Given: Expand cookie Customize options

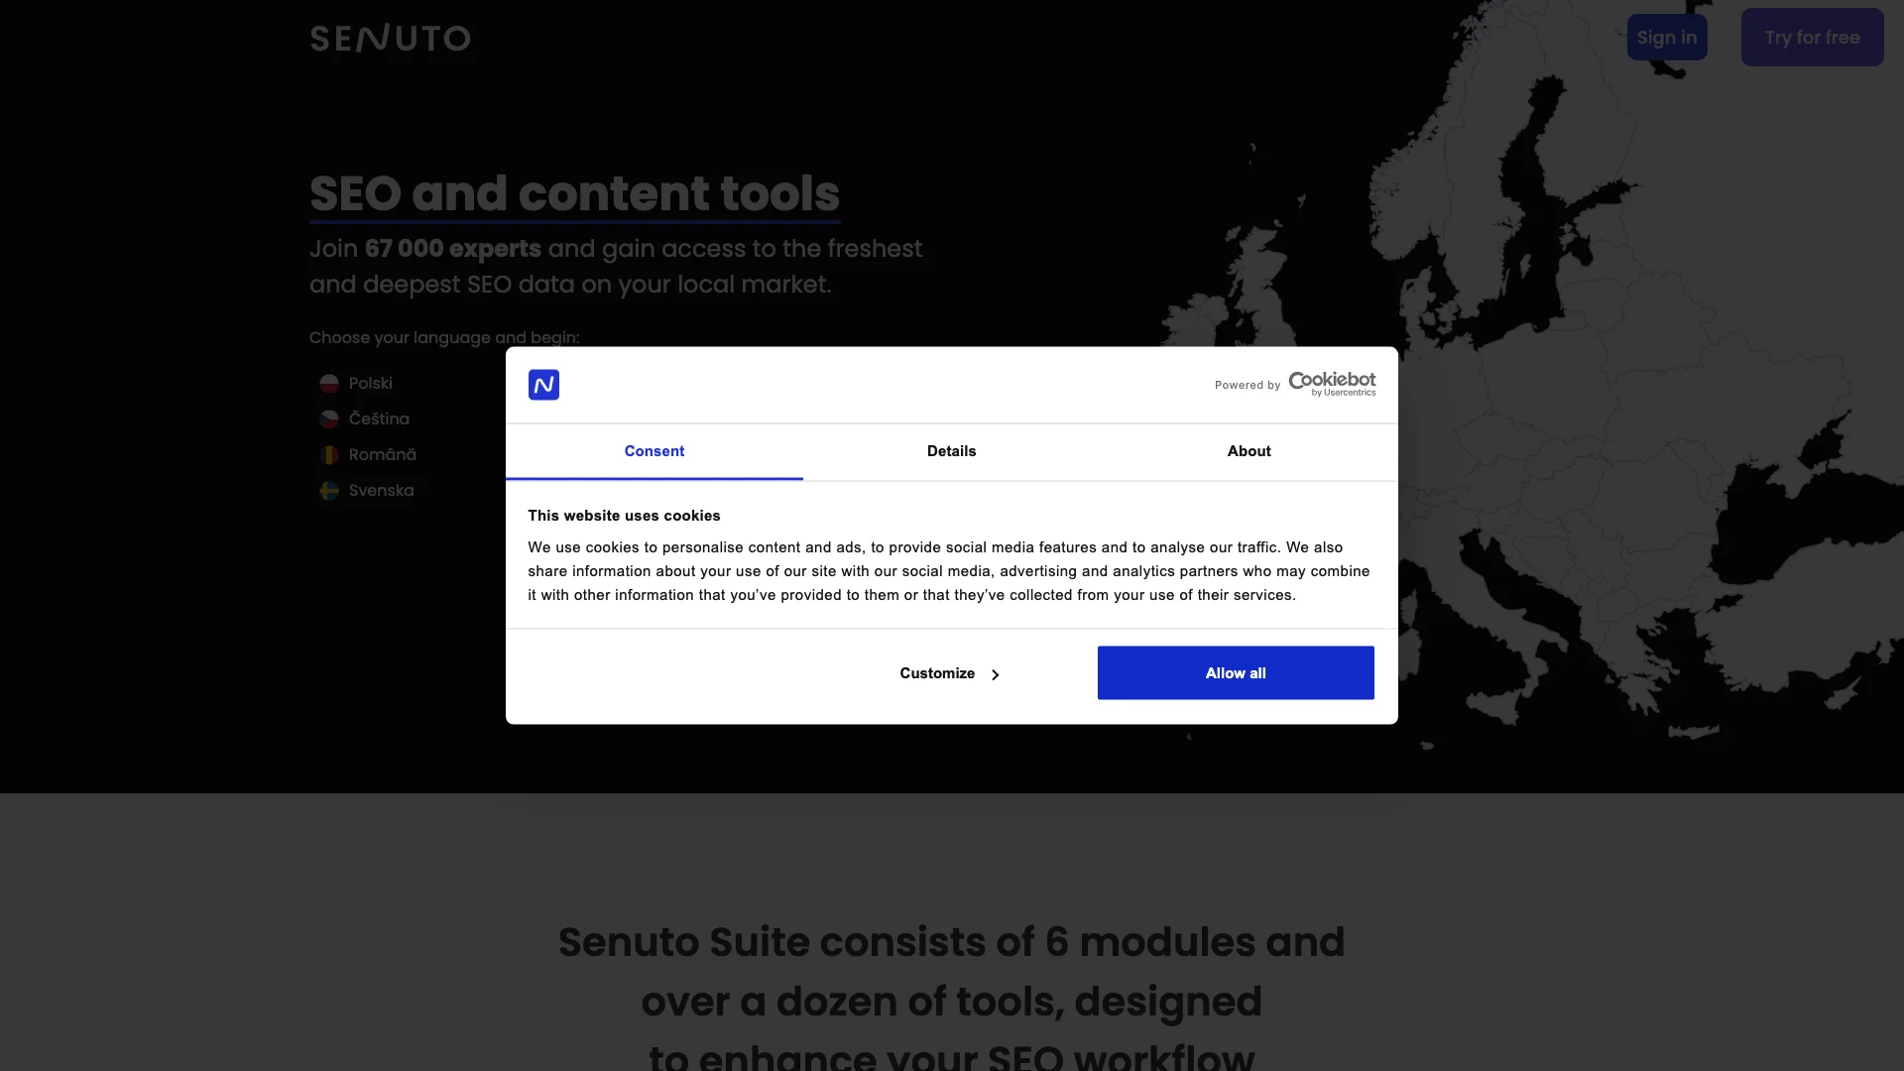Looking at the screenshot, I should (951, 672).
